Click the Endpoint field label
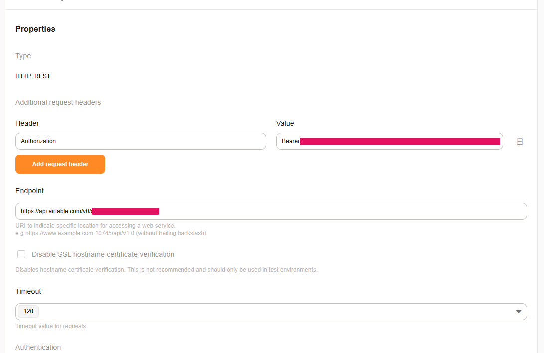This screenshot has width=544, height=353. (x=29, y=191)
